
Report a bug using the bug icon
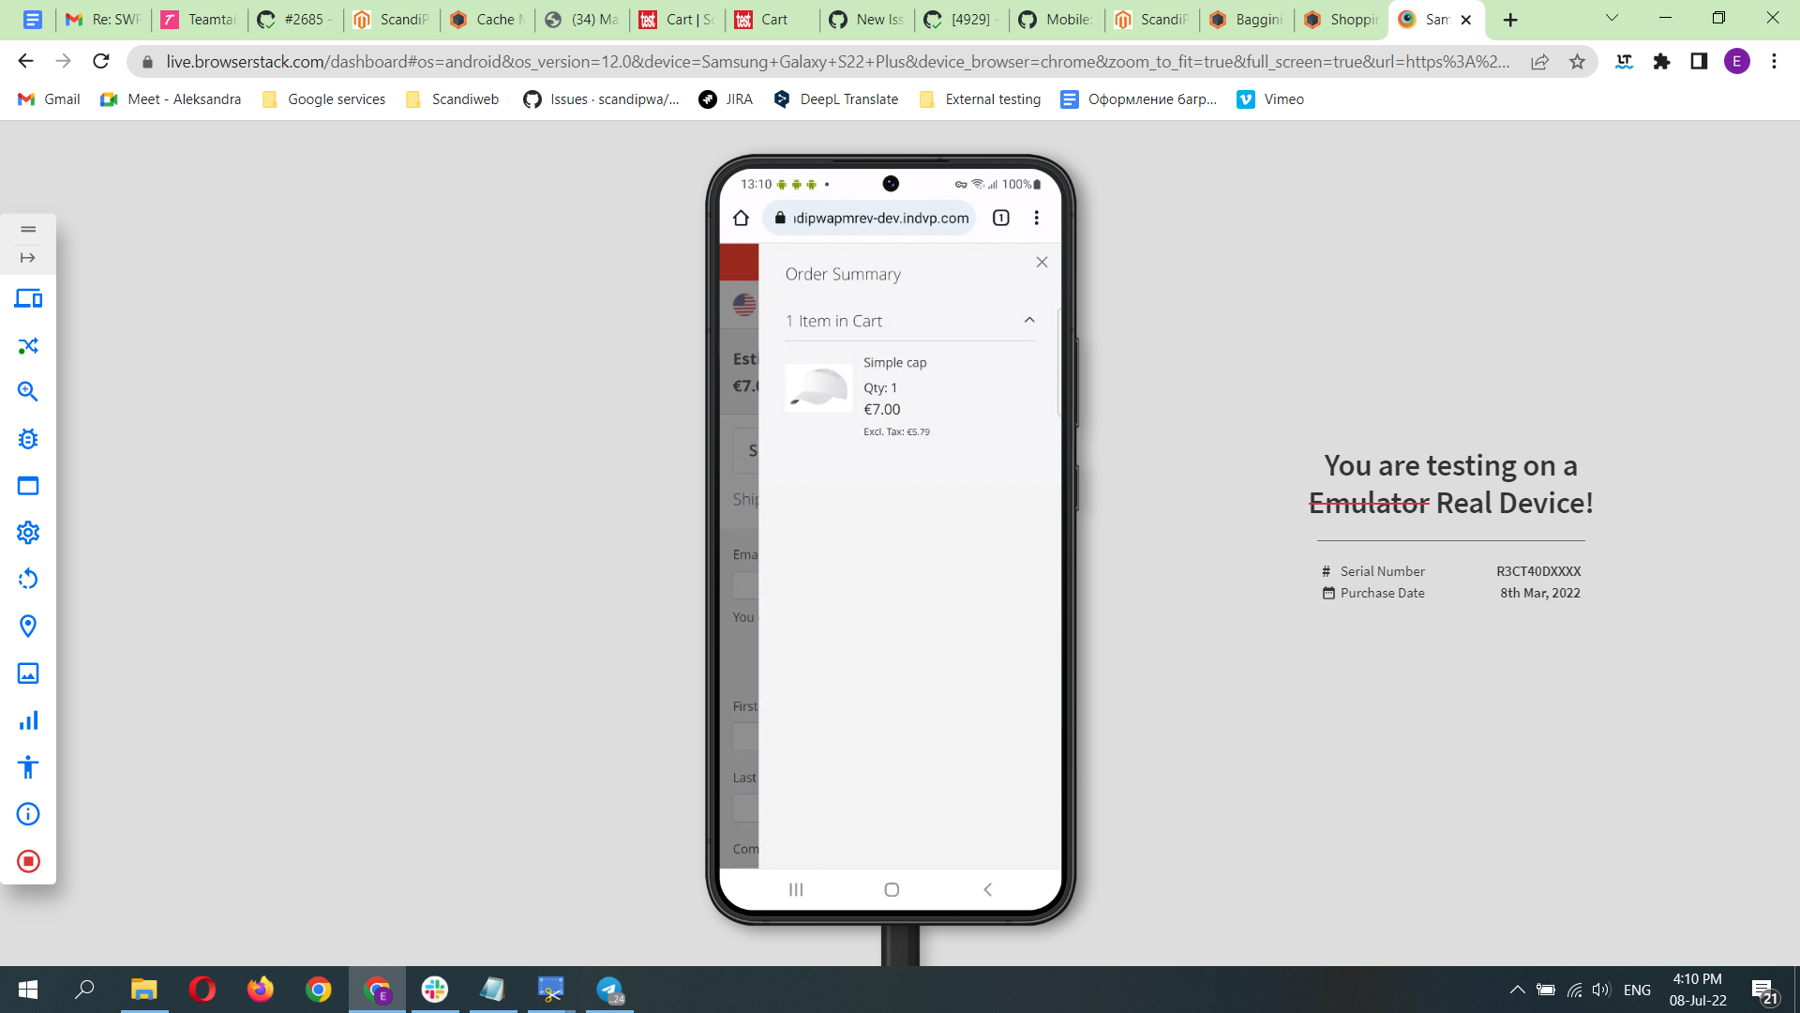coord(28,438)
